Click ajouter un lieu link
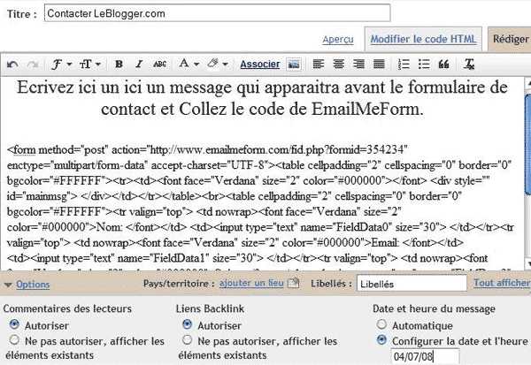 click(x=251, y=283)
